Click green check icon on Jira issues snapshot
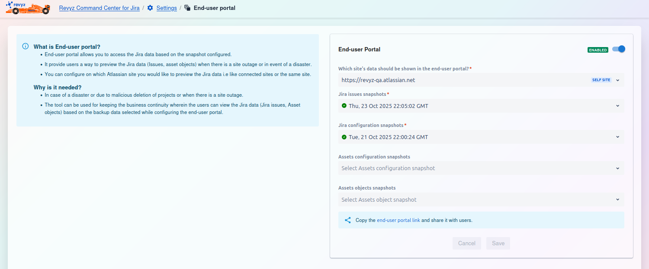The height and width of the screenshot is (269, 649). [x=344, y=106]
